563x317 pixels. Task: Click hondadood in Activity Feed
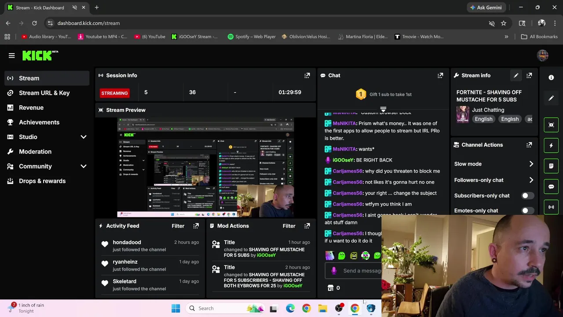pyautogui.click(x=127, y=242)
